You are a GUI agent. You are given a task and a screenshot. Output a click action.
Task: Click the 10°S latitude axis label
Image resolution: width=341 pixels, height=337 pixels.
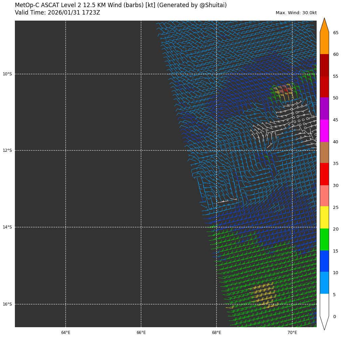7,74
